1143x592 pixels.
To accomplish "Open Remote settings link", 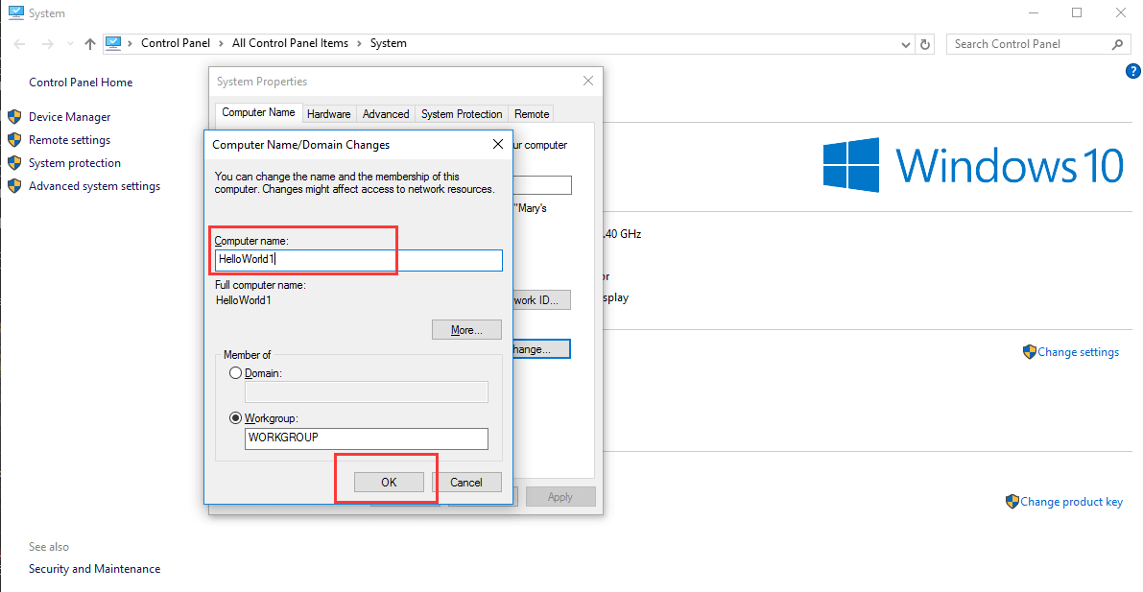I will 69,140.
